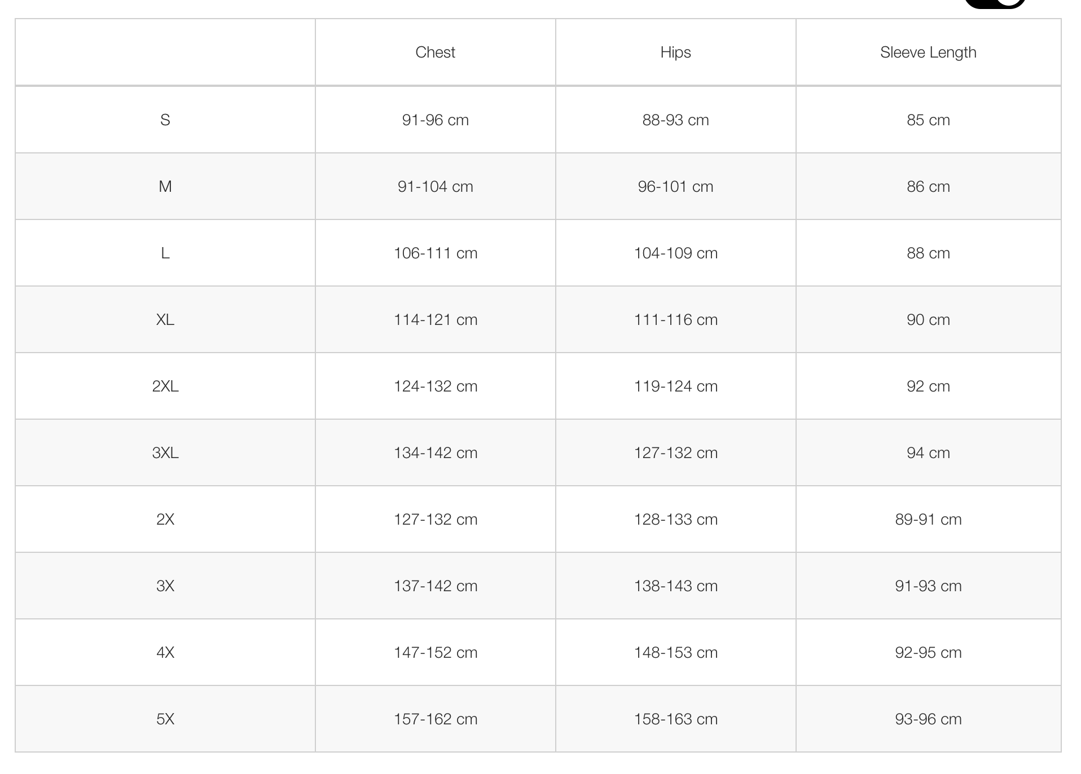Image resolution: width=1081 pixels, height=774 pixels.
Task: Click the Hips column header
Action: [675, 52]
